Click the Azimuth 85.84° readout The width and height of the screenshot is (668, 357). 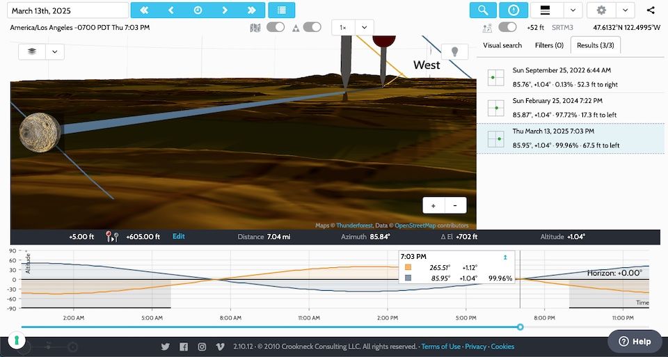click(365, 237)
